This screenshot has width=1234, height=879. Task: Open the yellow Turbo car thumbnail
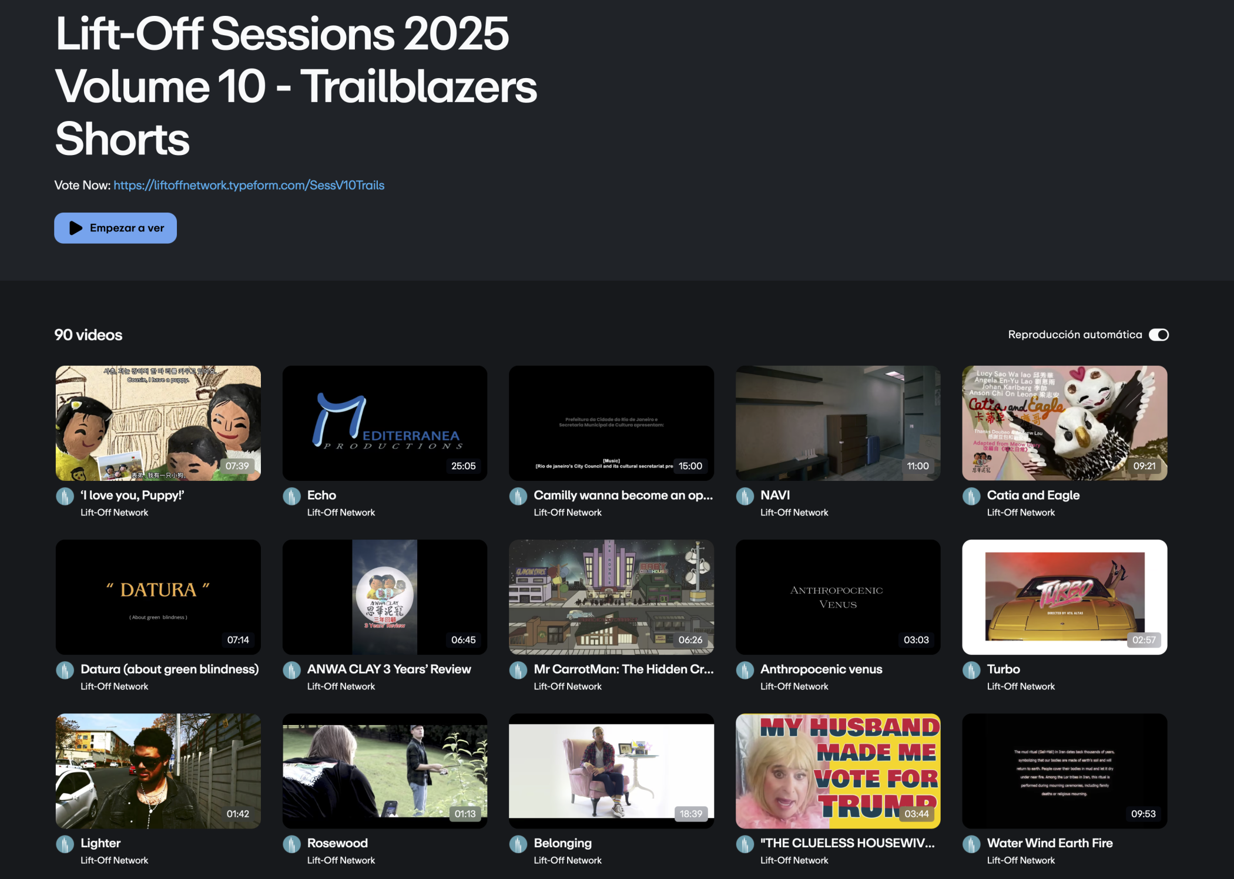coord(1064,597)
